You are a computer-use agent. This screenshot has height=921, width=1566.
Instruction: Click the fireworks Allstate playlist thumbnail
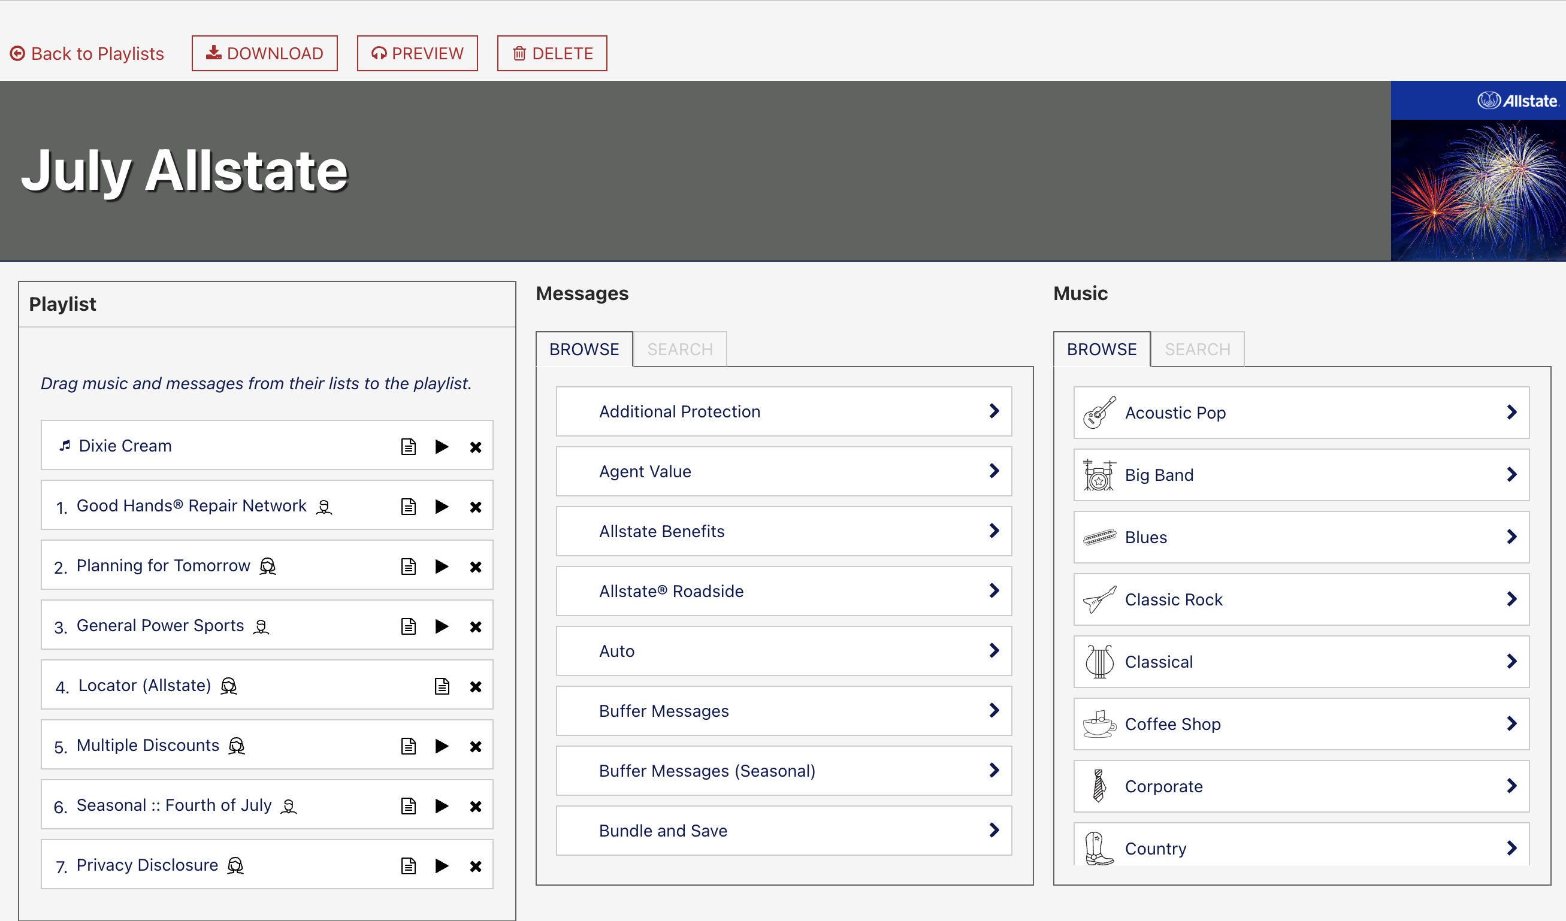point(1478,171)
